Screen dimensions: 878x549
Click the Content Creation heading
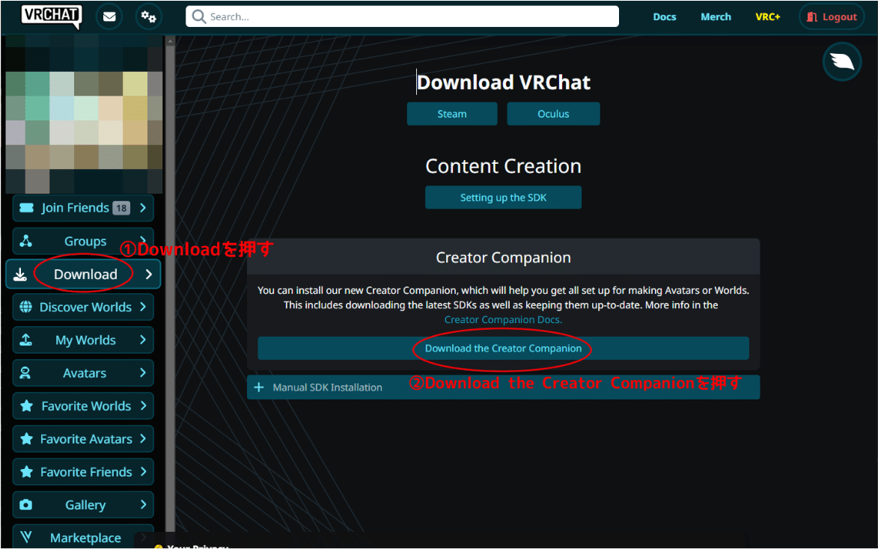coord(504,166)
